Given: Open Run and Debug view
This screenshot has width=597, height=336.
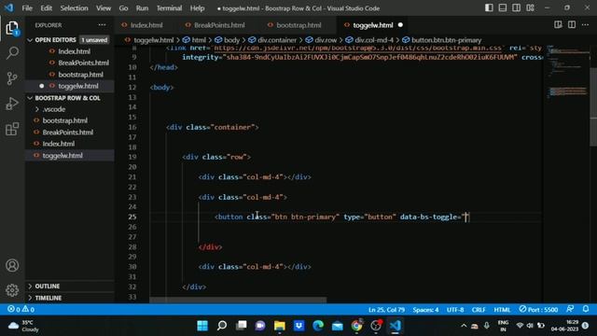Looking at the screenshot, I should (12, 104).
